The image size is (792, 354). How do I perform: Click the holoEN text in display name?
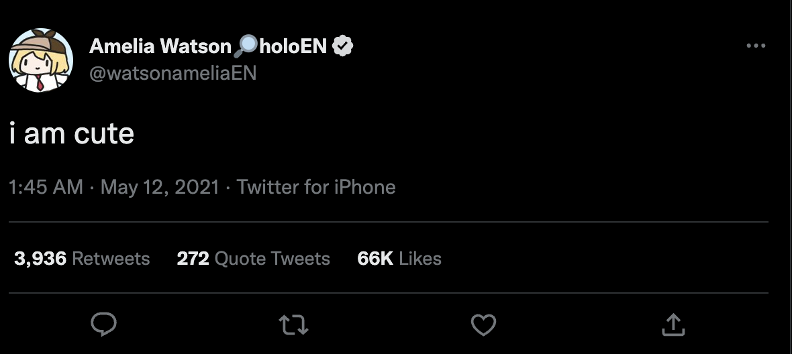point(293,46)
